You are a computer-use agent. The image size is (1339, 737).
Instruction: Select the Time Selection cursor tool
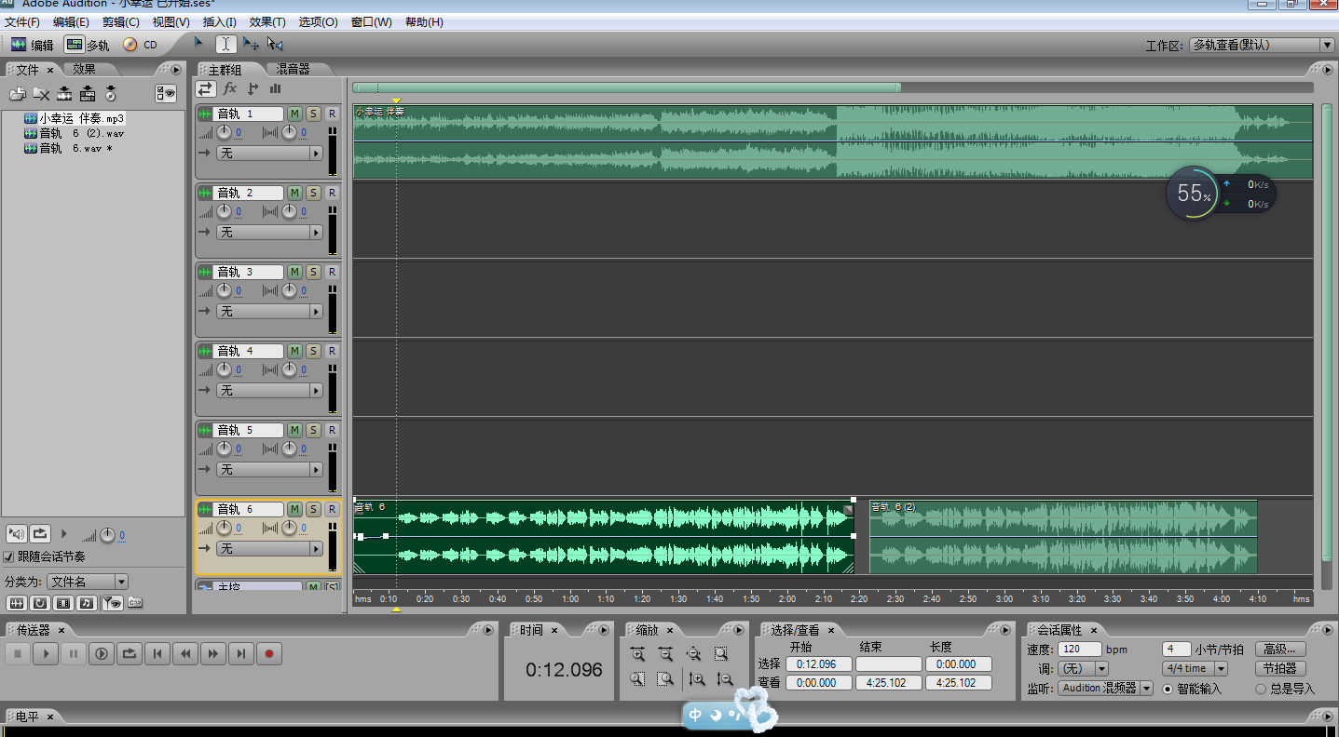tap(225, 44)
